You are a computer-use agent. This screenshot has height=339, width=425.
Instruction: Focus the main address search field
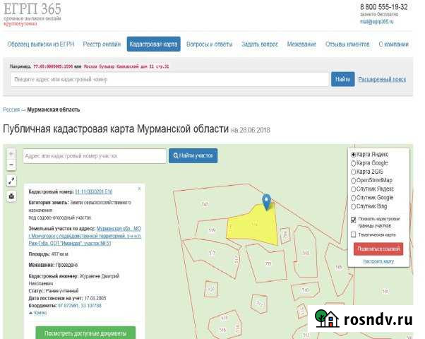tap(169, 80)
